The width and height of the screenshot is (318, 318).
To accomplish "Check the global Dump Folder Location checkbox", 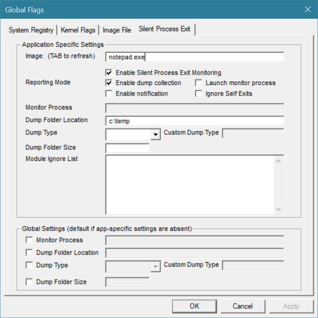I will tap(29, 253).
